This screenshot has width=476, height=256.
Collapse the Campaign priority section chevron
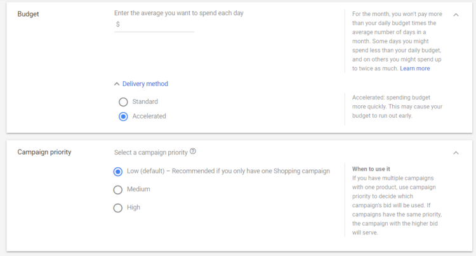(456, 153)
